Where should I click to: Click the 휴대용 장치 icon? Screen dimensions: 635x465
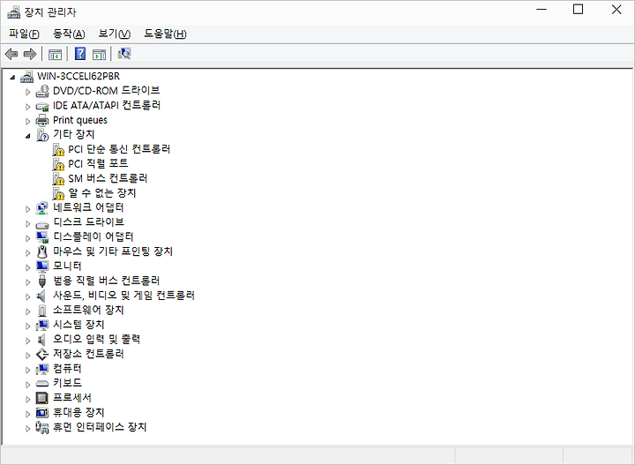[42, 413]
